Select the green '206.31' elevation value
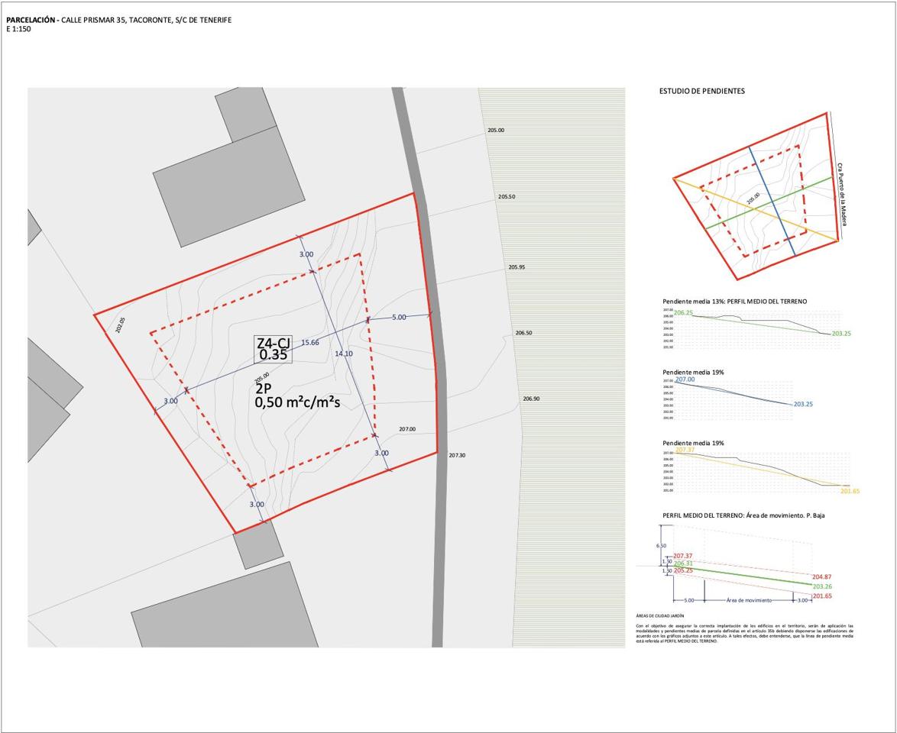 tap(683, 563)
